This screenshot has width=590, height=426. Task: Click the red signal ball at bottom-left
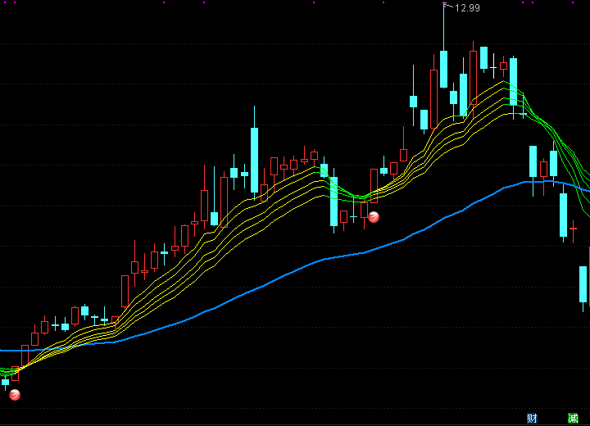click(x=15, y=395)
